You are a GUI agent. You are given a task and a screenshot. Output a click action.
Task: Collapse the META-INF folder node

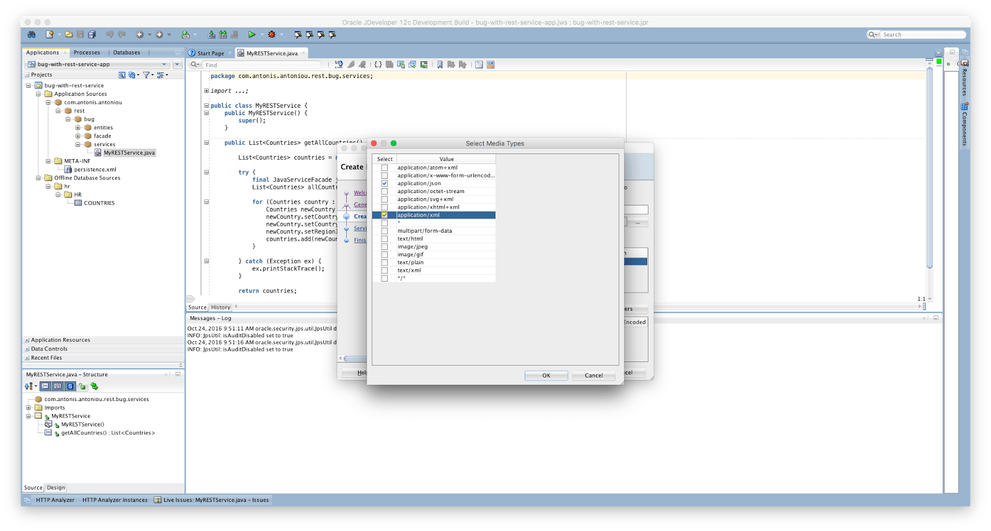coord(48,161)
